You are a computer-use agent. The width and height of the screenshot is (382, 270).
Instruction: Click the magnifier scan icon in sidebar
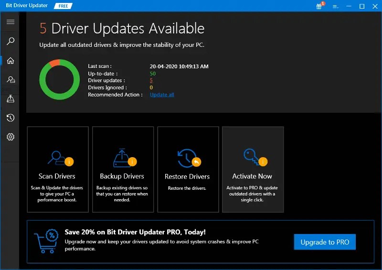point(11,41)
